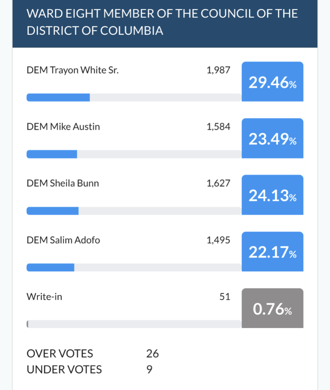This screenshot has width=330, height=390.
Task: Click the Ward Eight Council header title
Action: click(162, 22)
